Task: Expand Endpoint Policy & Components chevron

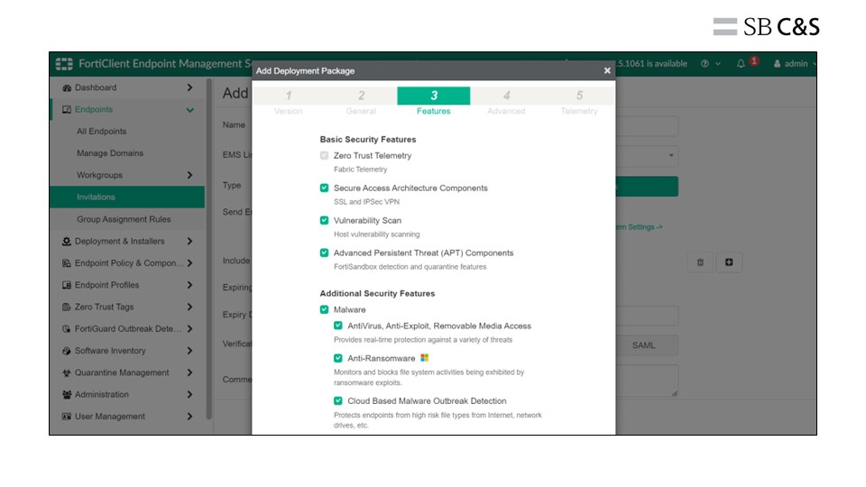Action: point(189,263)
